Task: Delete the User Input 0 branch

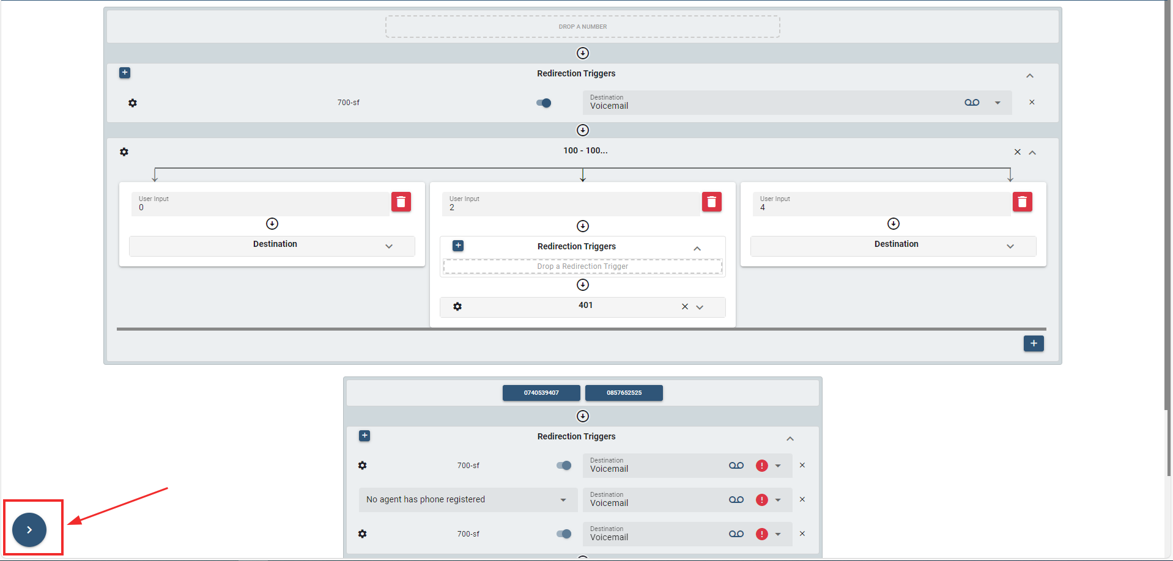Action: [401, 202]
